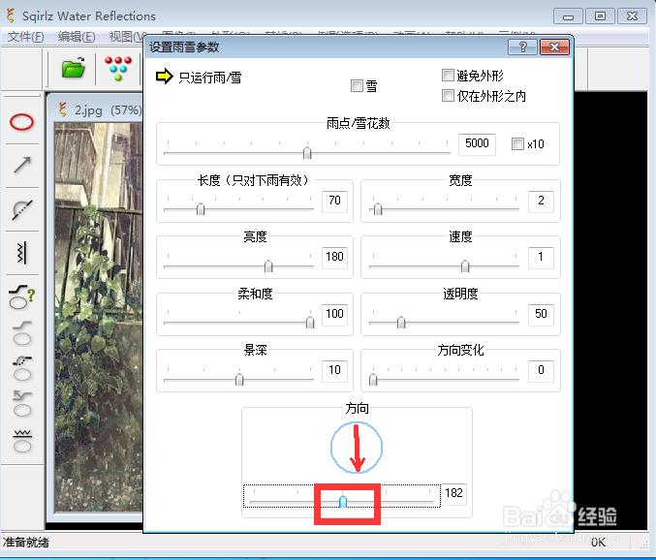Click the 方向变化 slider handle
The height and width of the screenshot is (560, 656).
[x=373, y=380]
